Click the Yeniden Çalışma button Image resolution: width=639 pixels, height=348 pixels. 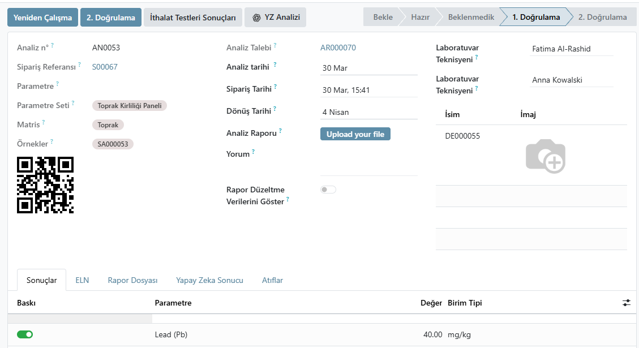click(x=43, y=18)
